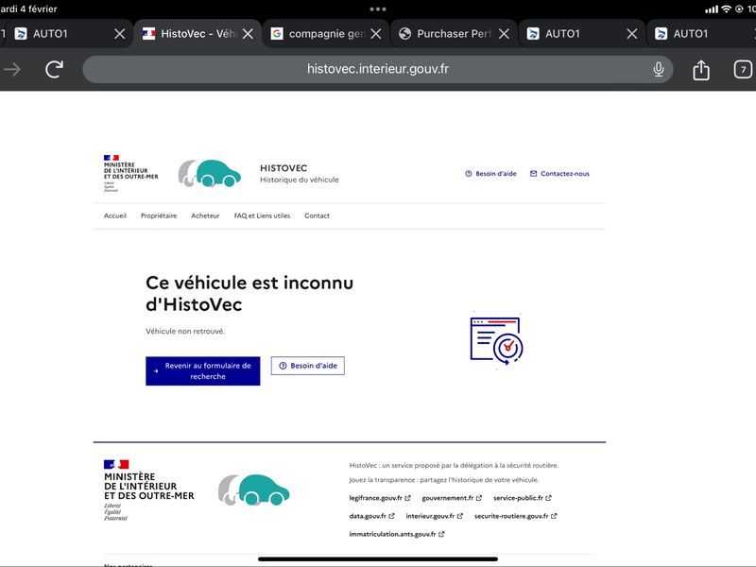This screenshot has height=567, width=756.
Task: Click the outlined Besoin d'aide button
Action: coord(308,366)
